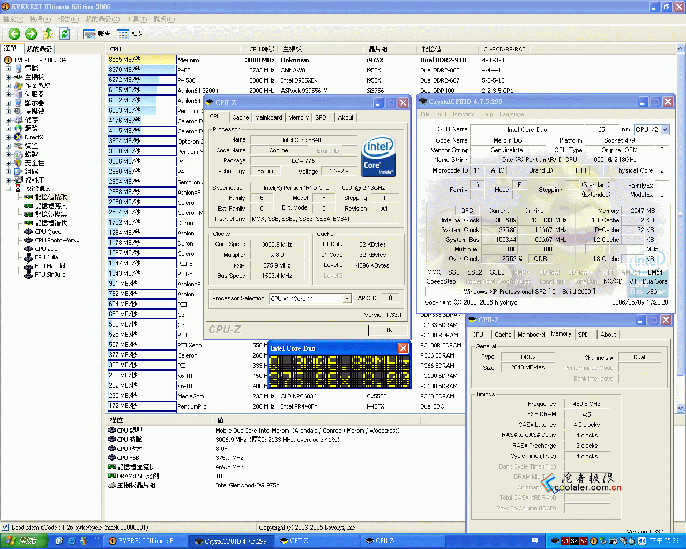Select the FPU SinJulia tree item

50,274
